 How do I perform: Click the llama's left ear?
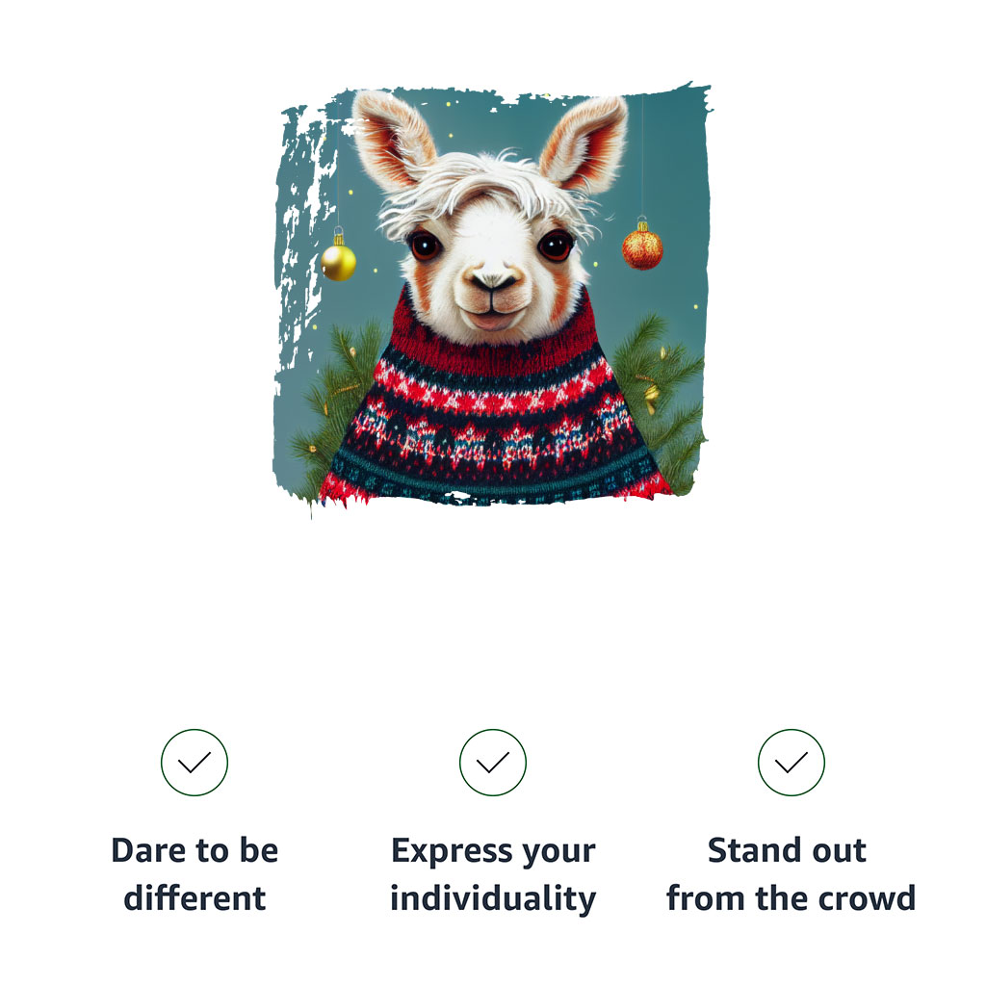[x=393, y=140]
